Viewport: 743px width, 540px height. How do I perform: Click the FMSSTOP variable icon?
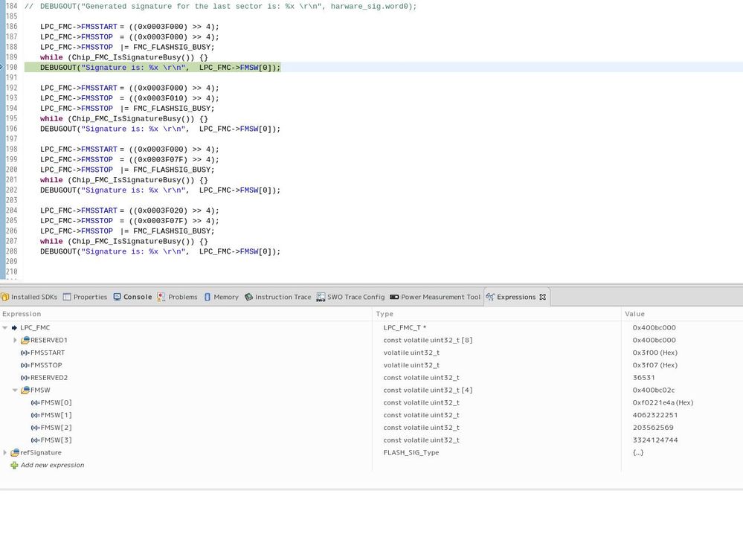[x=25, y=365]
